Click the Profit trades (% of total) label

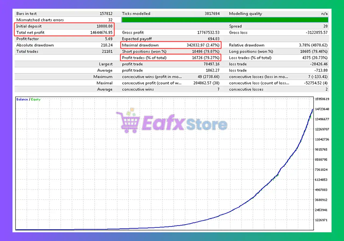point(144,58)
